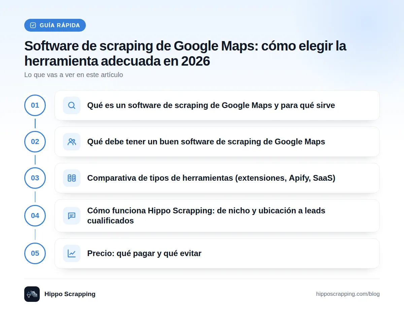
Task: Click the checkmark icon in GUÍA RÁPIDA badge
Action: [33, 25]
